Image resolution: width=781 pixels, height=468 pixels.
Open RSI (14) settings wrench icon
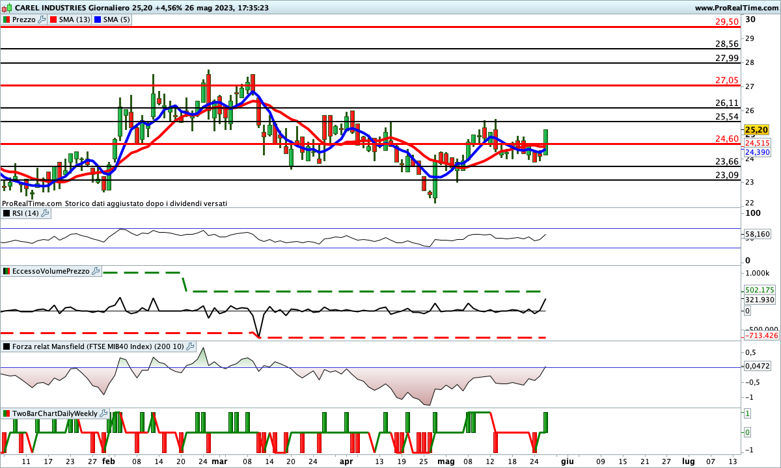point(45,213)
